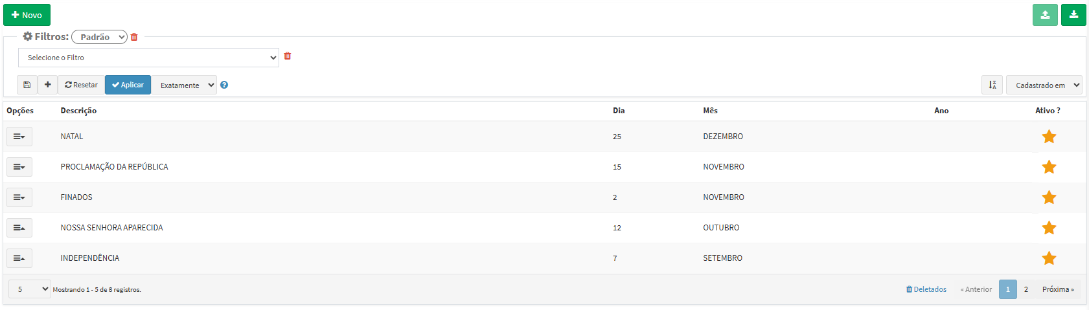Toggle the active star for FINADOS
Viewport: 1089px width, 310px height.
point(1049,197)
